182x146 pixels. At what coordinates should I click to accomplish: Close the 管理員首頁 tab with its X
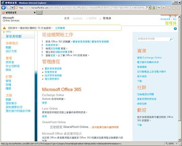pos(35,13)
